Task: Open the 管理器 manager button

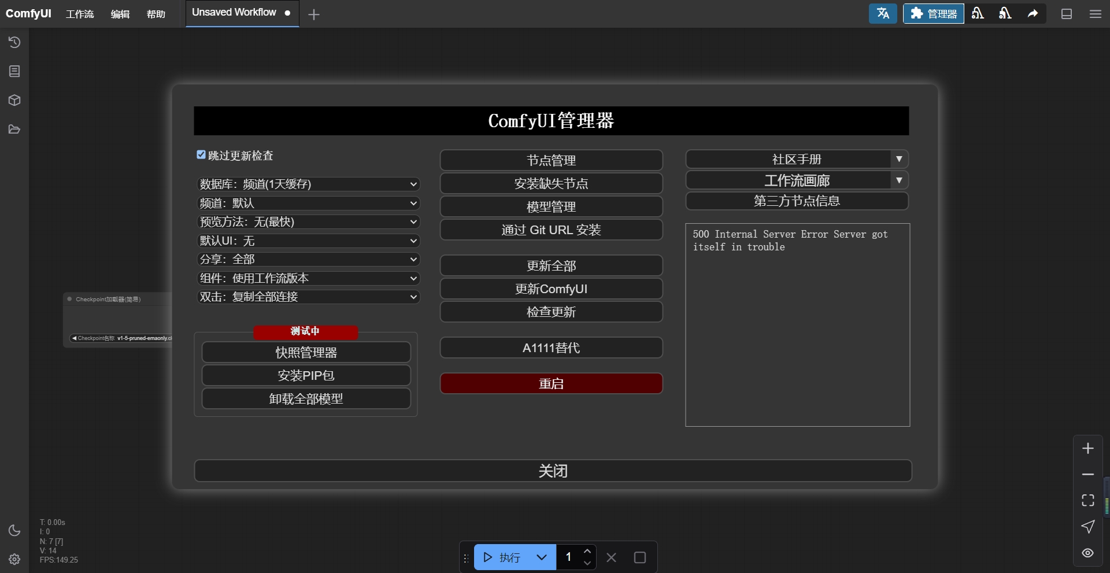Action: tap(934, 13)
